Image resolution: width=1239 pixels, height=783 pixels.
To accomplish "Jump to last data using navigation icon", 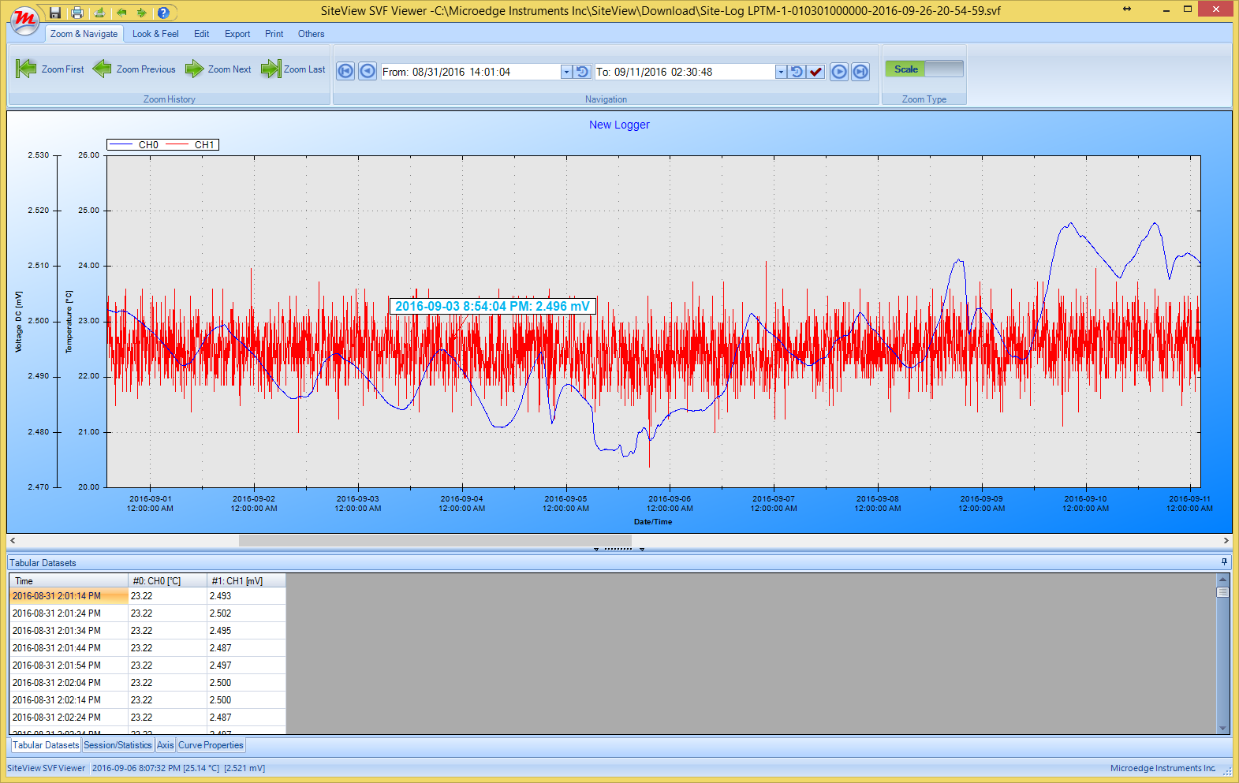I will coord(860,72).
